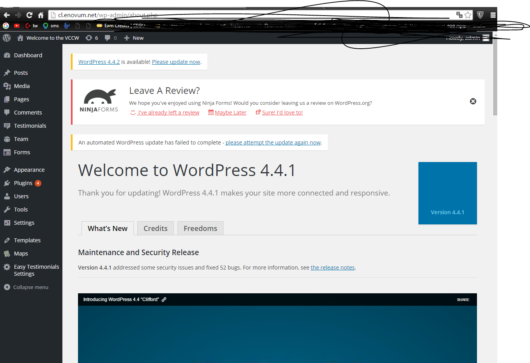Open the 'tw' bookmark
Image resolution: width=530 pixels, height=363 pixels.
(x=32, y=26)
